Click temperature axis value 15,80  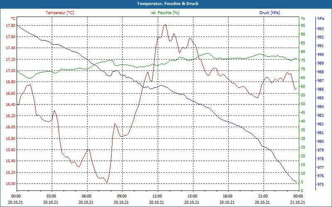pyautogui.click(x=11, y=138)
